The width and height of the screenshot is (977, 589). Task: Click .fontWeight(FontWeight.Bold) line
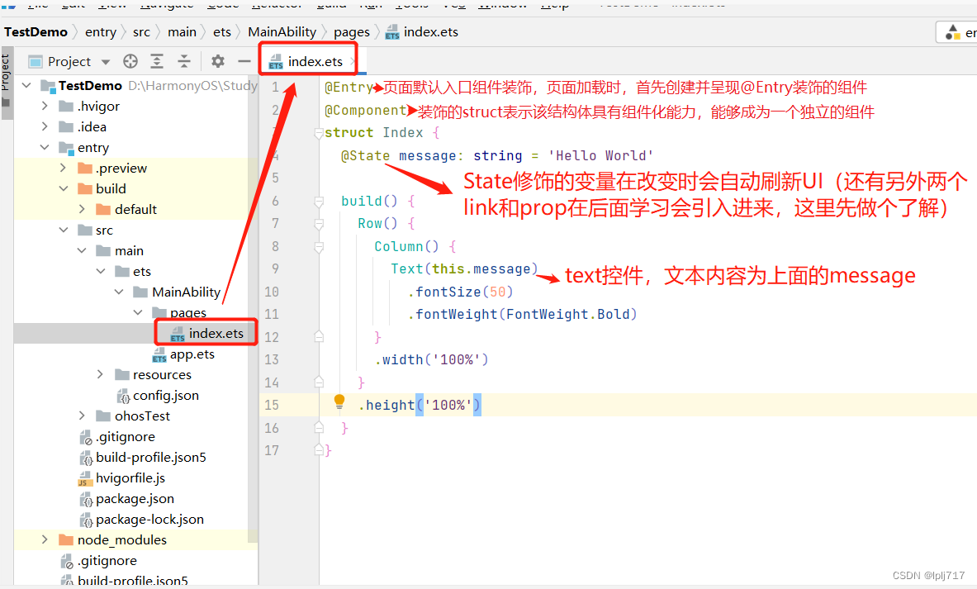(522, 314)
